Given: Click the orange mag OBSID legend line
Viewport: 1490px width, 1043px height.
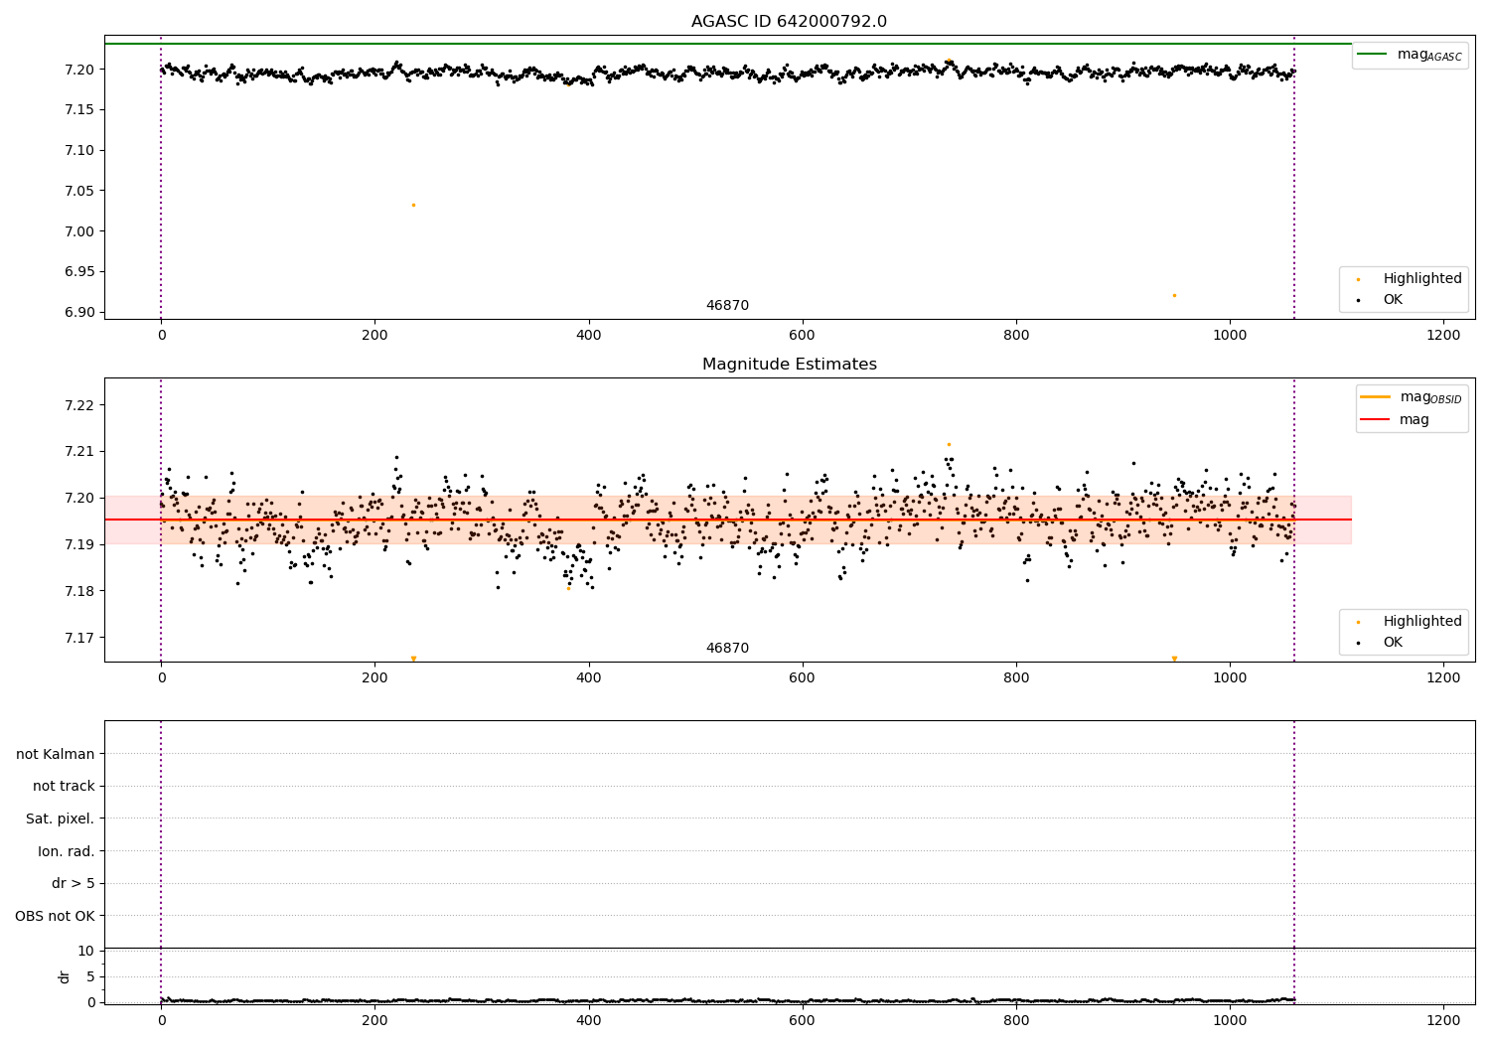Looking at the screenshot, I should pyautogui.click(x=1376, y=397).
